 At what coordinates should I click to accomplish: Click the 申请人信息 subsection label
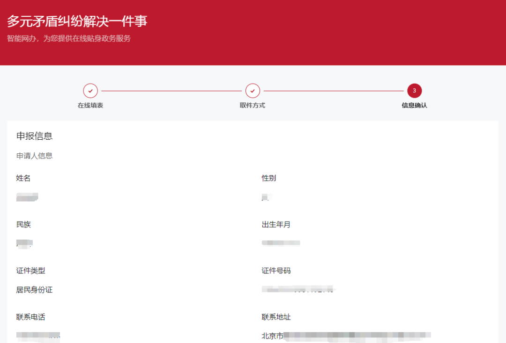tap(34, 156)
